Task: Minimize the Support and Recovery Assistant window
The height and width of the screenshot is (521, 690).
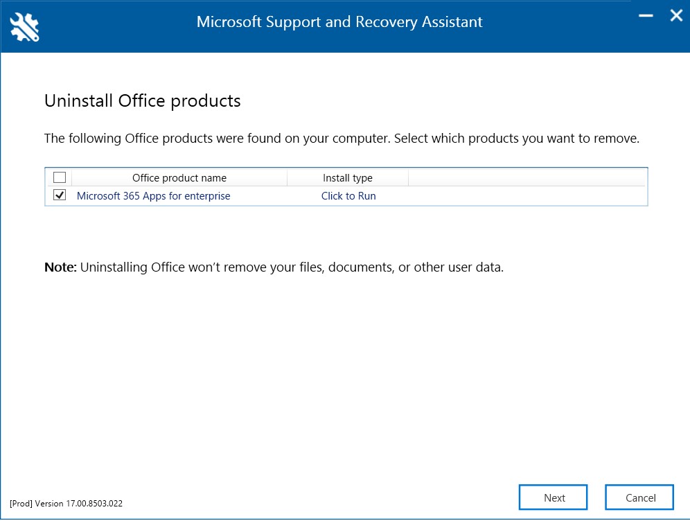Action: 644,15
